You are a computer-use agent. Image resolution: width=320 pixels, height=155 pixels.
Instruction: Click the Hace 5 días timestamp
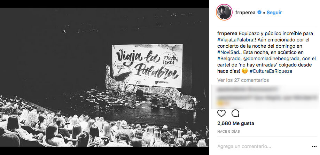[x=228, y=132]
